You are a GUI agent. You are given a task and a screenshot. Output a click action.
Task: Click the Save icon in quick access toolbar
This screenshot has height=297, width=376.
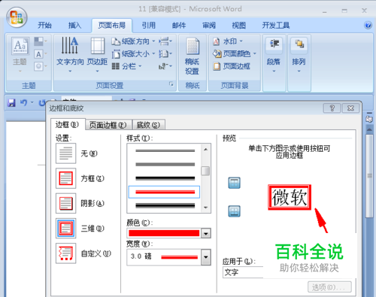click(x=11, y=103)
